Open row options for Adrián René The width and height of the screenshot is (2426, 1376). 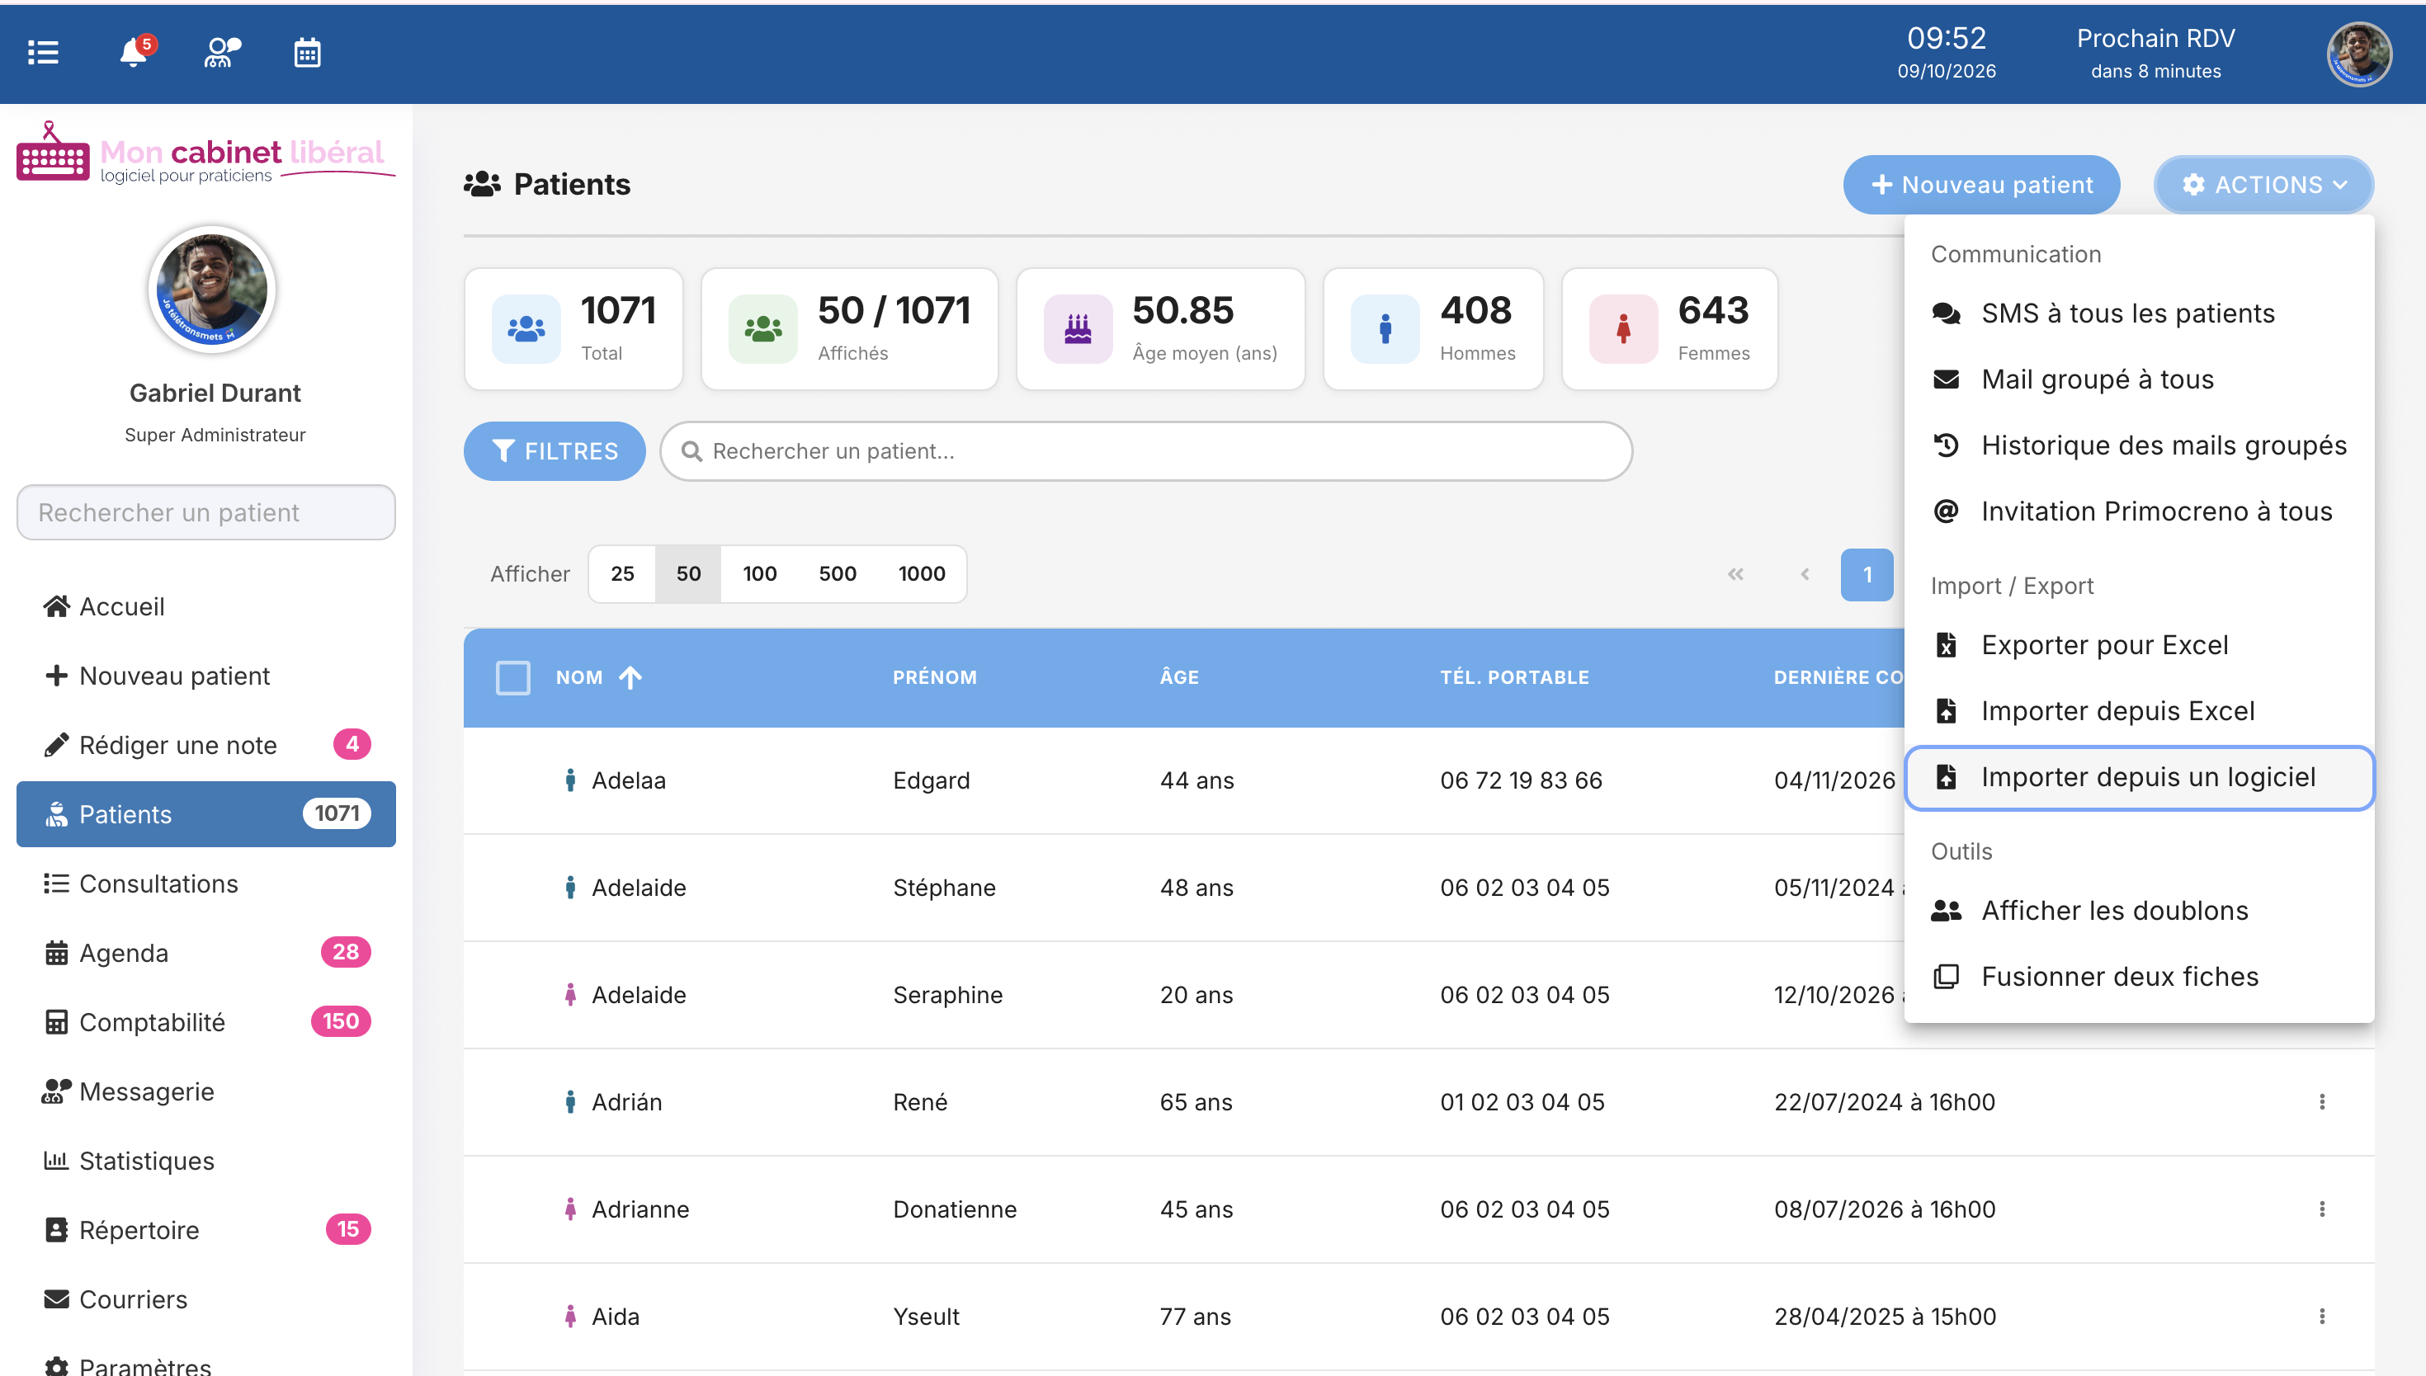[2321, 1102]
